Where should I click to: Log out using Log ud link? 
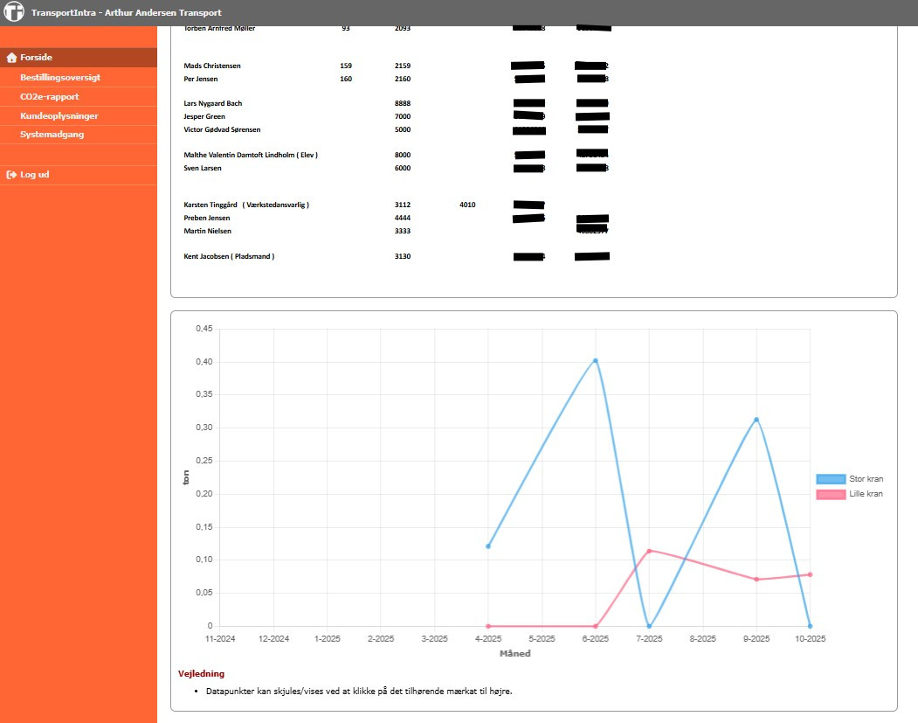(35, 175)
